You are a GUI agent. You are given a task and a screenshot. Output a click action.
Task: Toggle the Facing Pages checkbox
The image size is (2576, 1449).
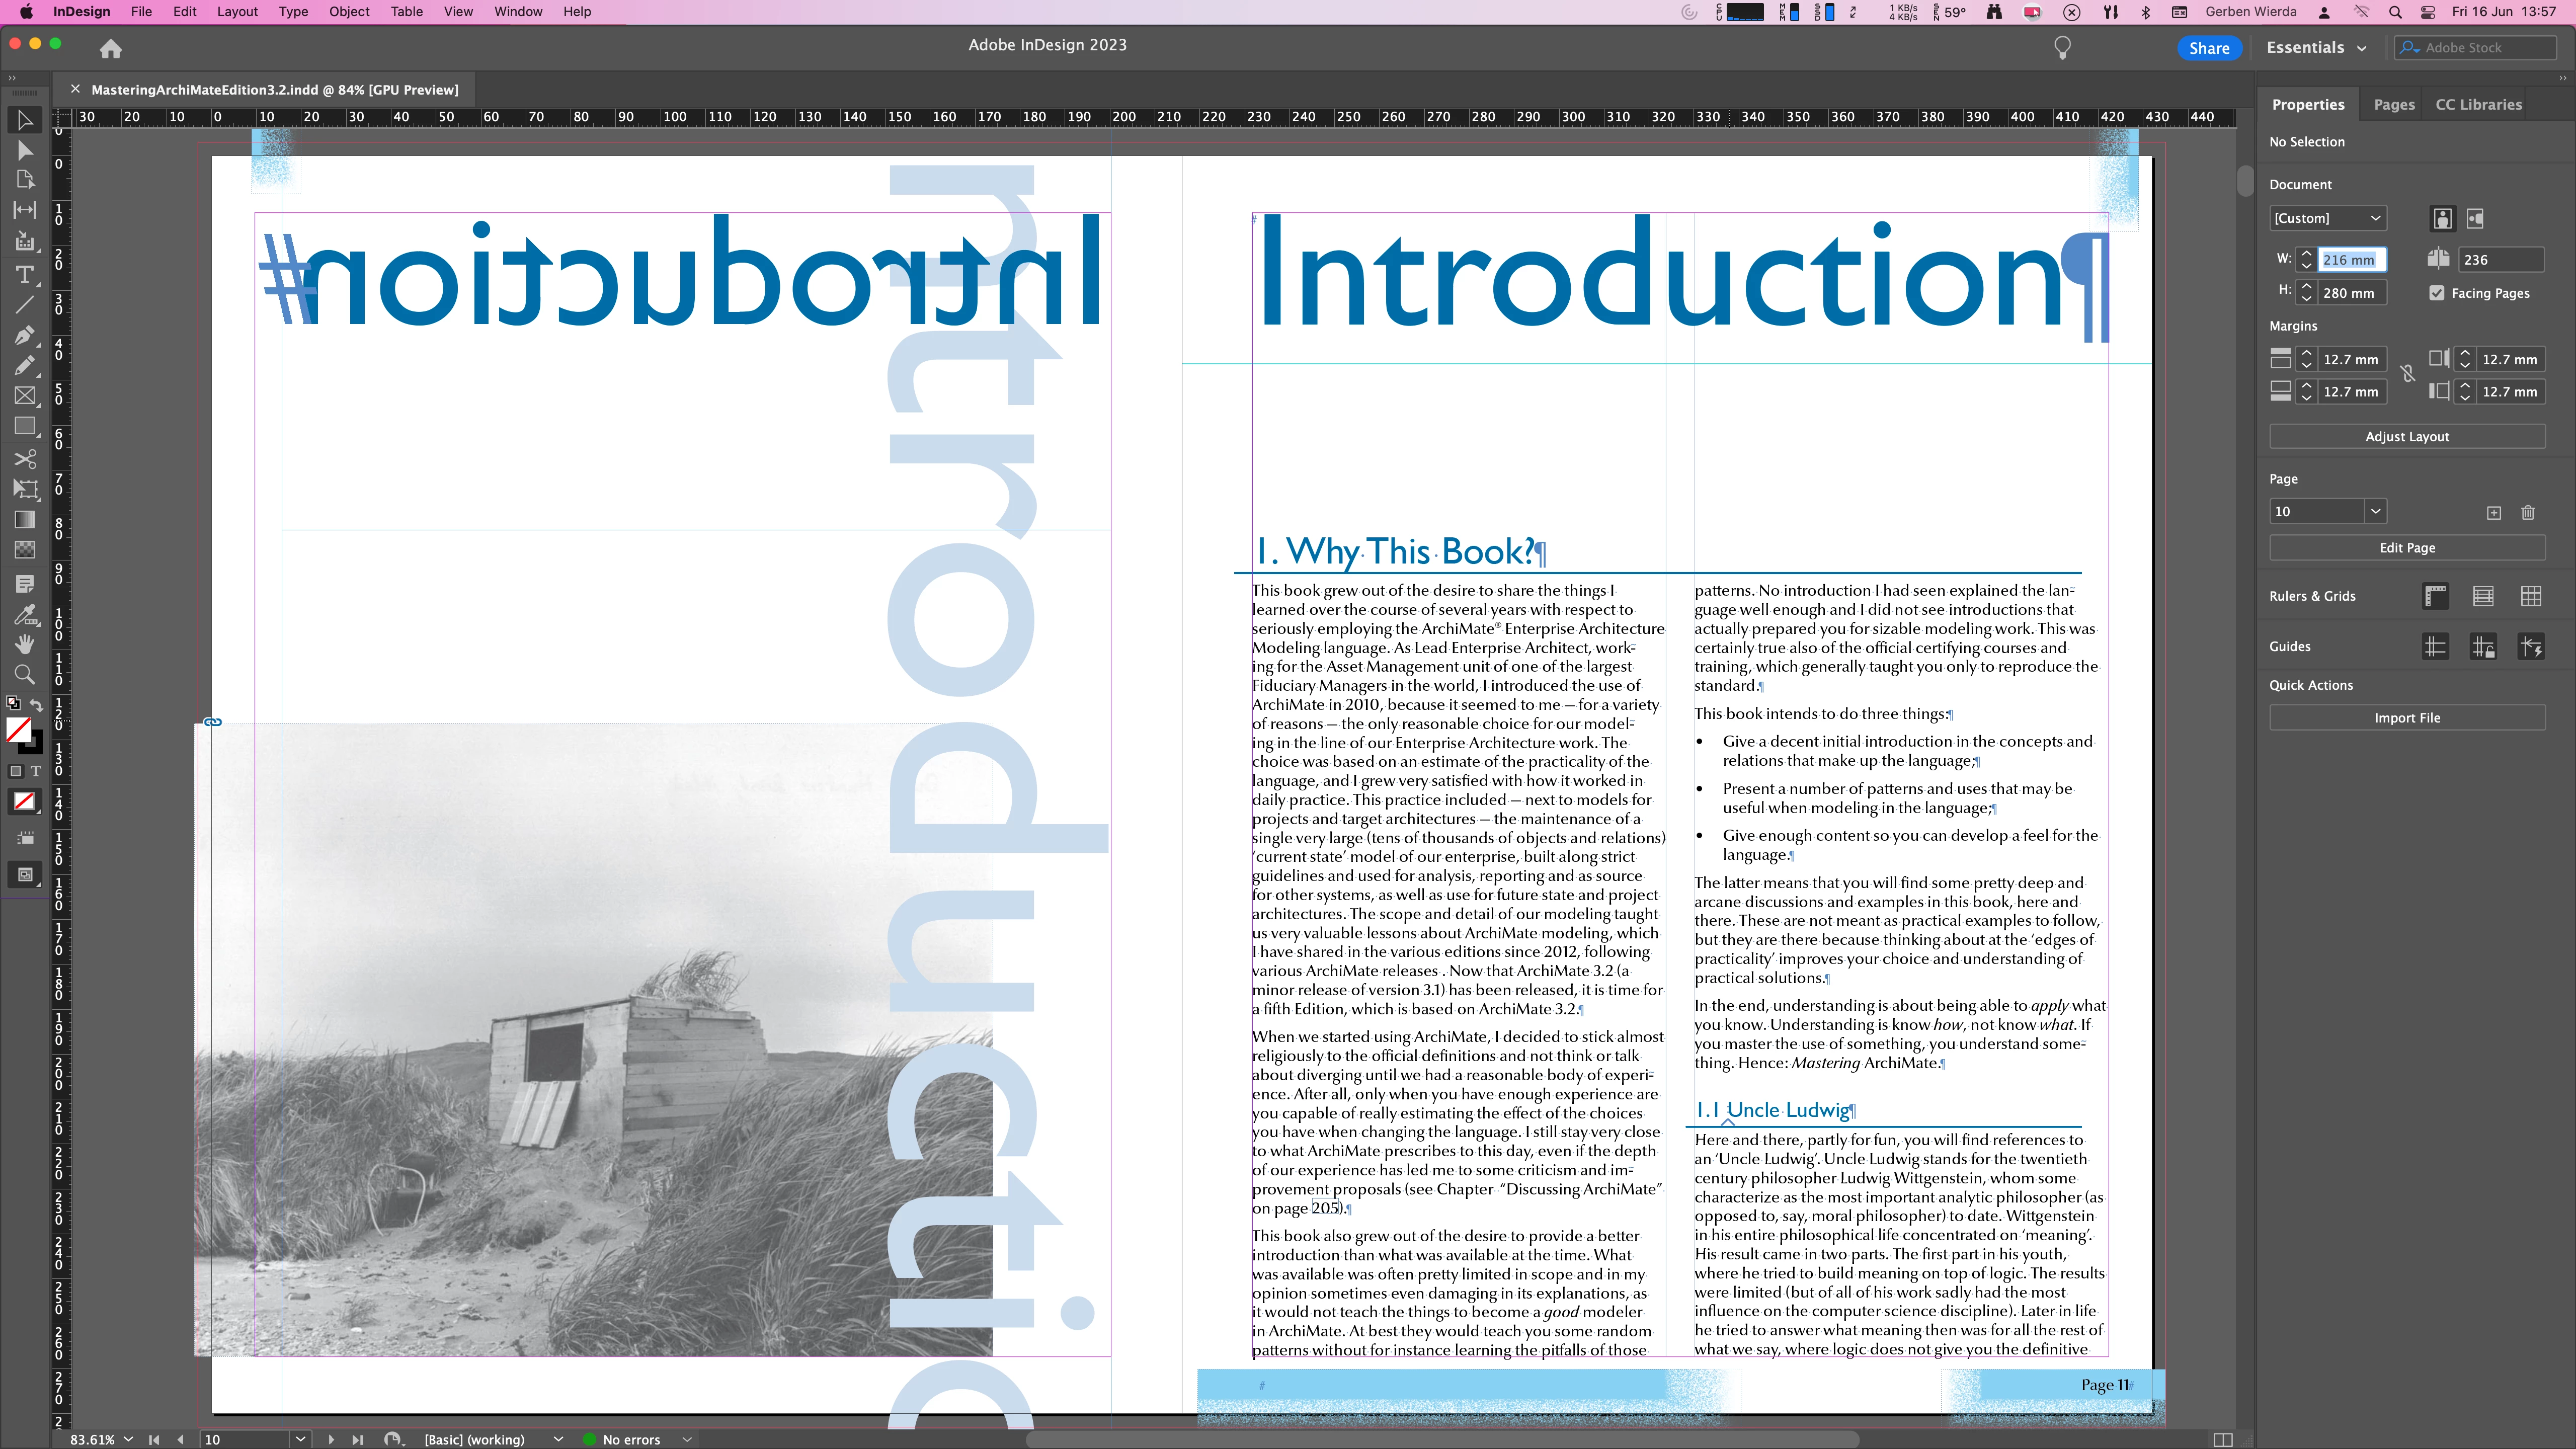[2437, 293]
